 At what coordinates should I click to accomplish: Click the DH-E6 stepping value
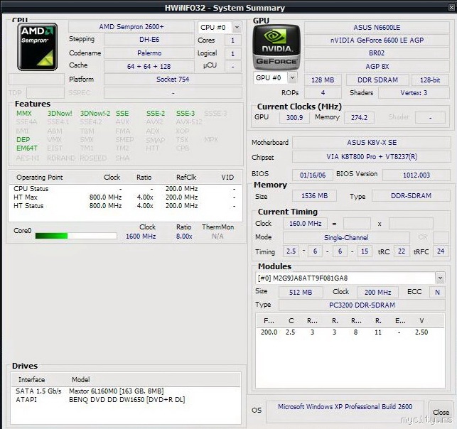point(149,40)
